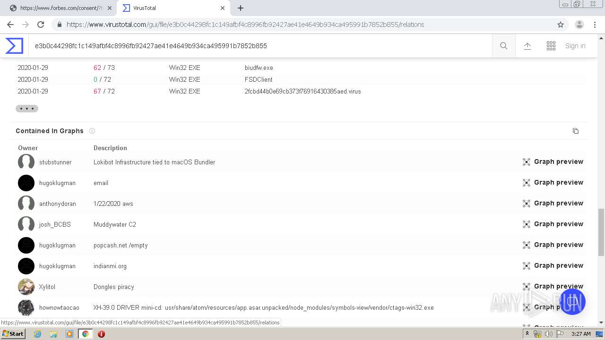Open Graph preview for hugoklugman email row
605x340 pixels.
[553, 183]
